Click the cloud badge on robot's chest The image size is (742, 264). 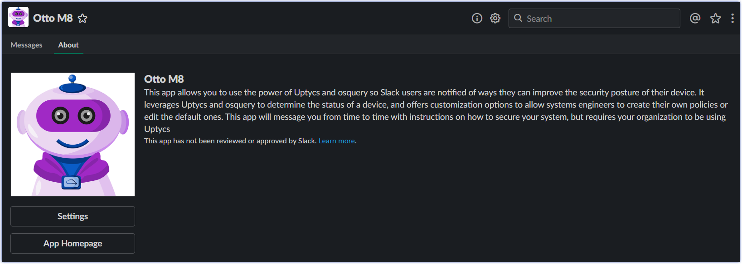point(71,182)
